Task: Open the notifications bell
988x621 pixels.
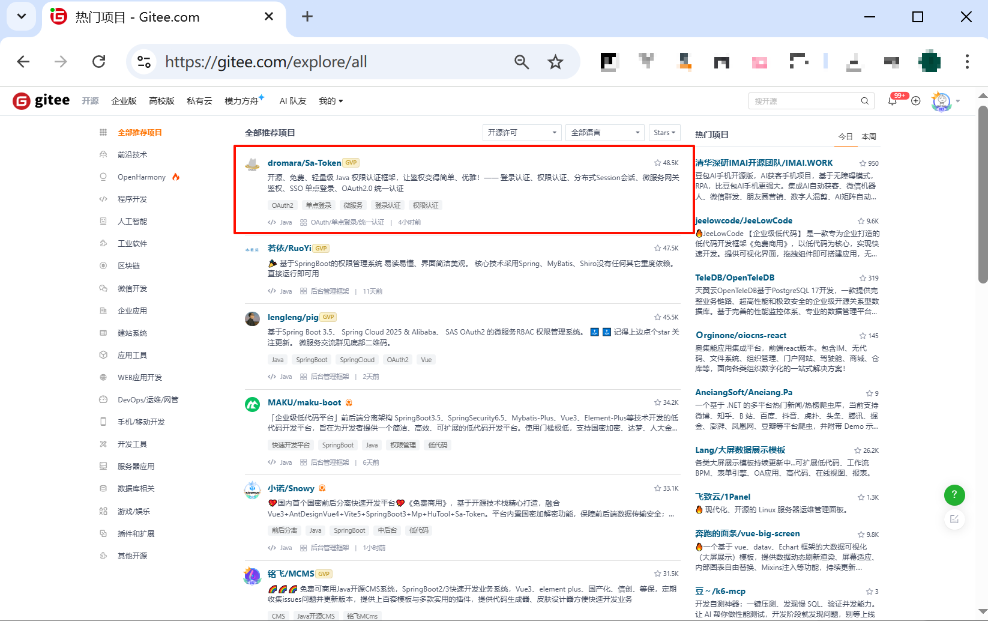Action: coord(893,101)
